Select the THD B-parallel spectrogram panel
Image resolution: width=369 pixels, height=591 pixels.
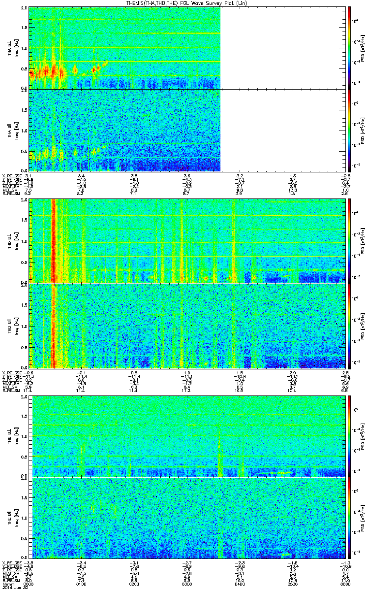[187, 326]
